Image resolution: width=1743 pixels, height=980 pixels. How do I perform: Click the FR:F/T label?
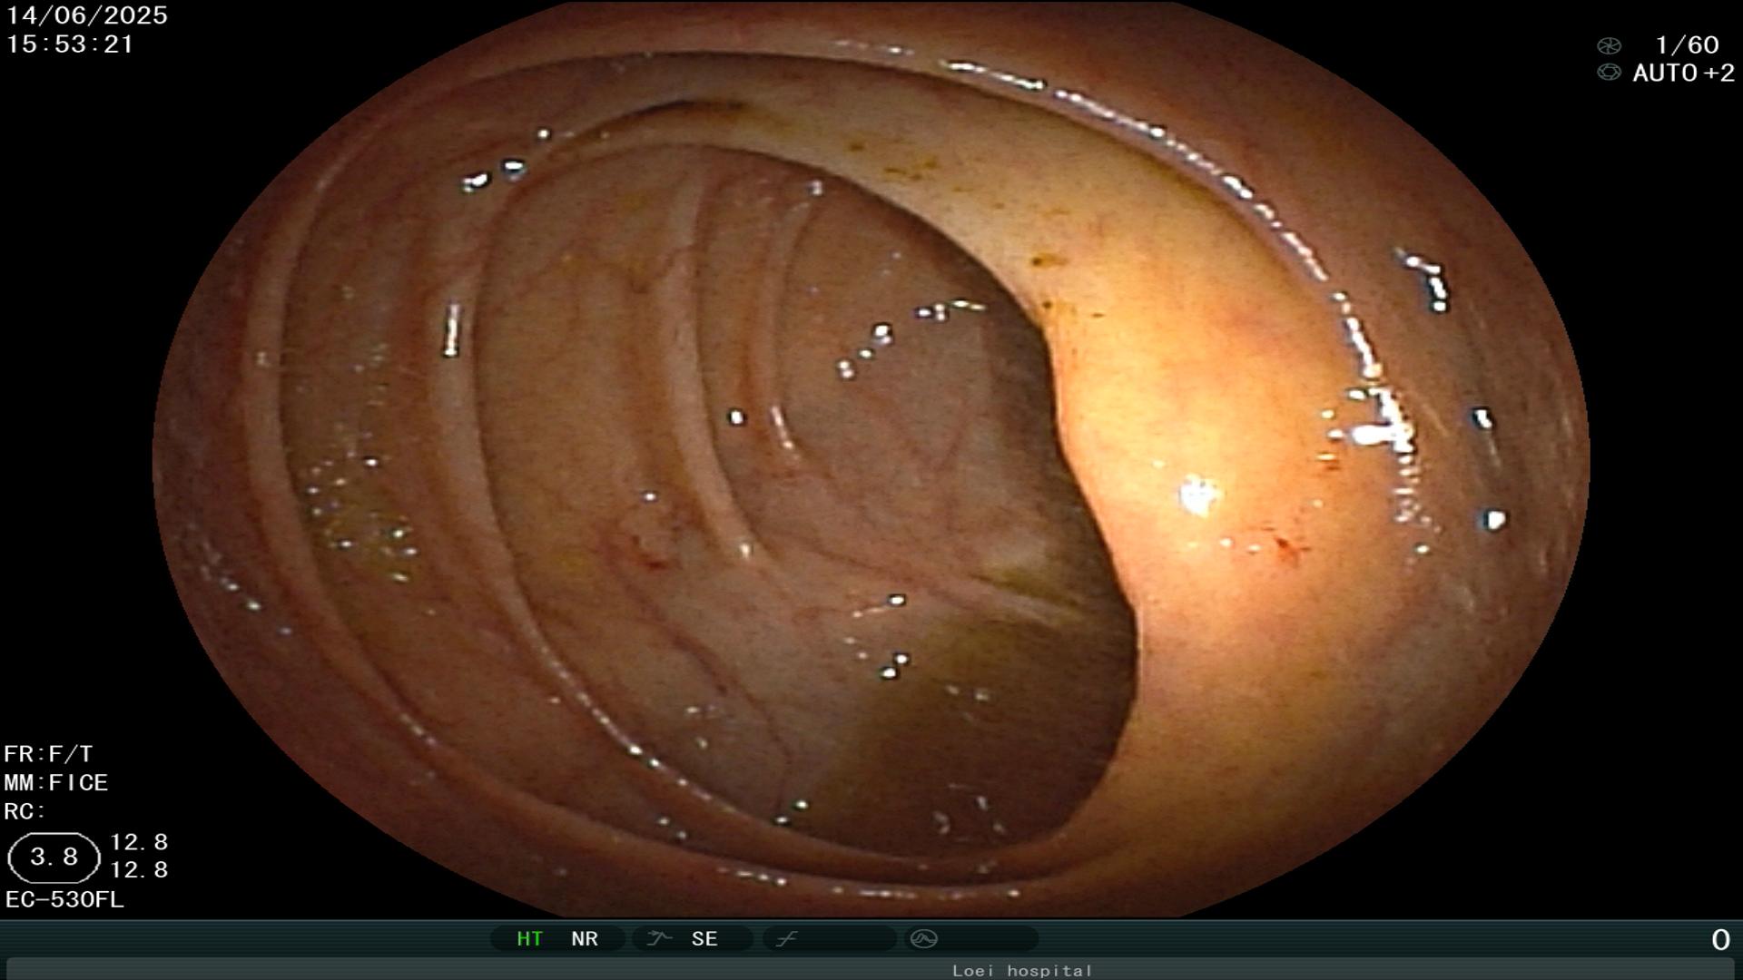tap(48, 754)
